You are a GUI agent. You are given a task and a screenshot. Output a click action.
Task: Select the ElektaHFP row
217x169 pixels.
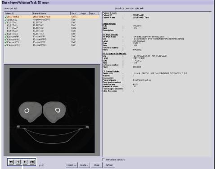pos(52,36)
